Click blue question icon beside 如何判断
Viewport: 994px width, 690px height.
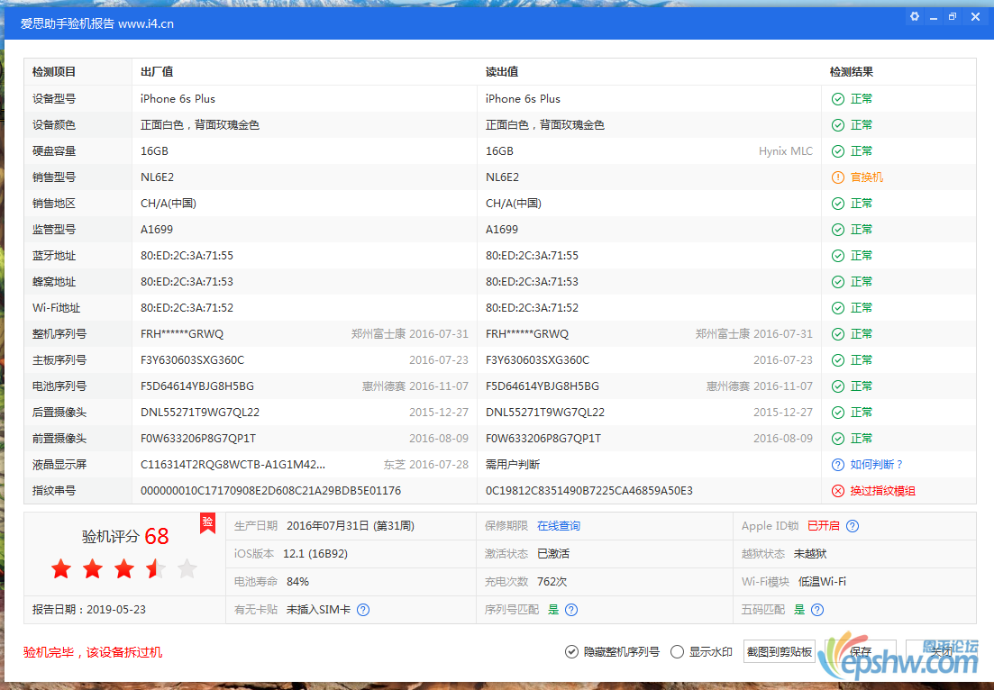pos(838,465)
